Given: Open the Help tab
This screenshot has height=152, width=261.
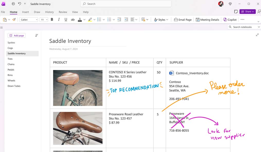Looking at the screenshot, I should [x=86, y=12].
